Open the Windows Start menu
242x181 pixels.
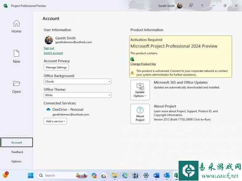(30, 175)
